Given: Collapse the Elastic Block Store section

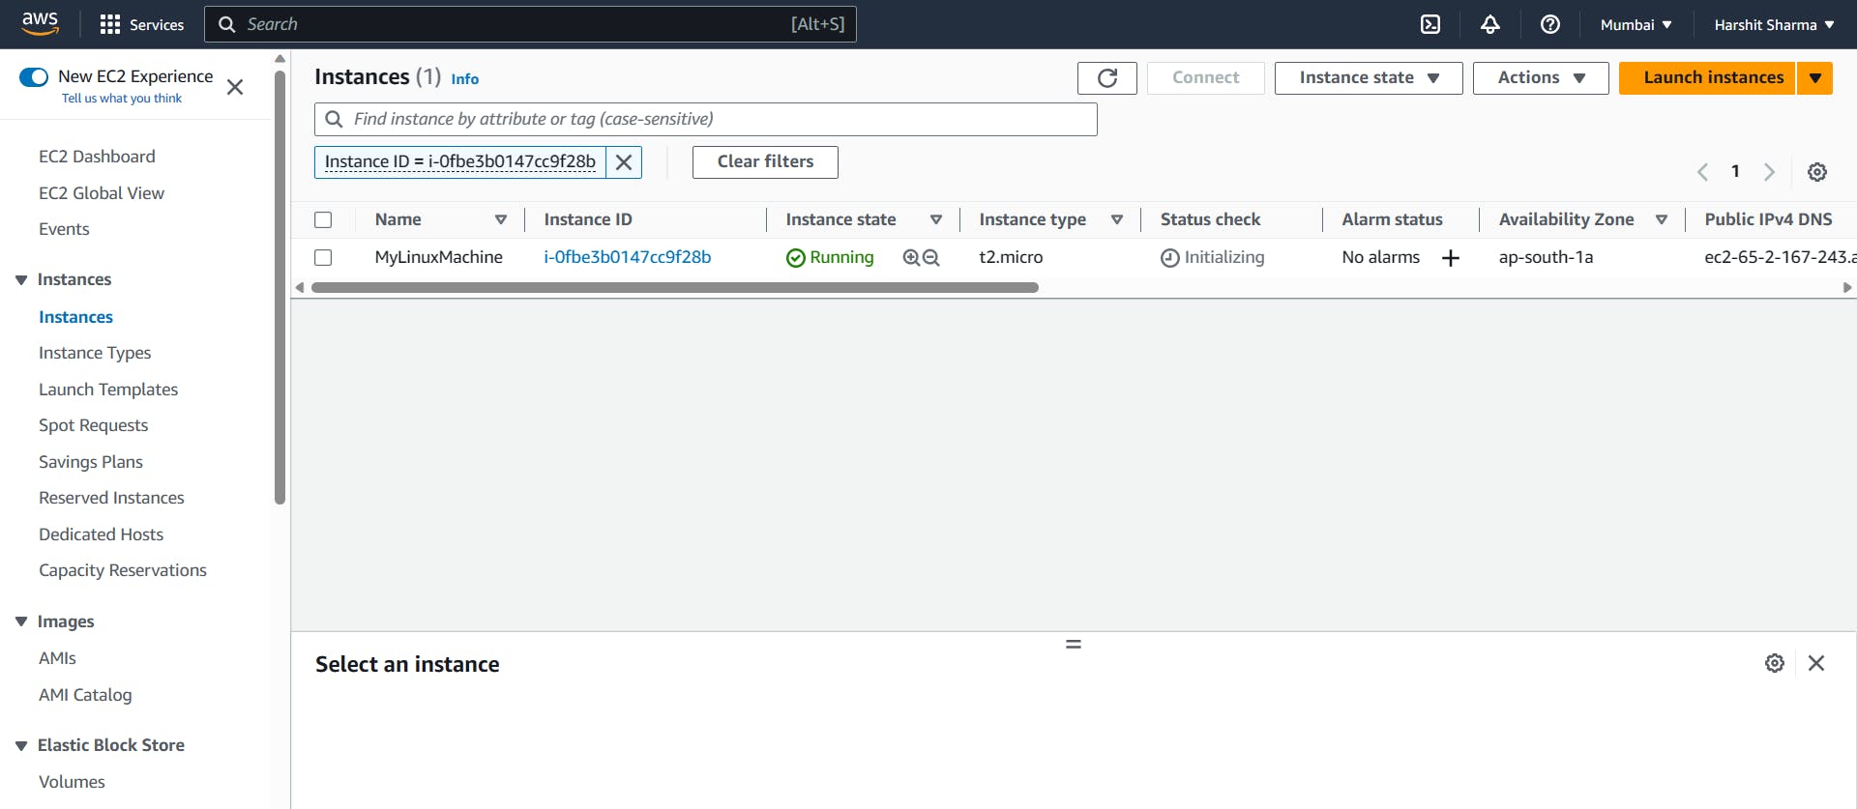Looking at the screenshot, I should pyautogui.click(x=21, y=746).
